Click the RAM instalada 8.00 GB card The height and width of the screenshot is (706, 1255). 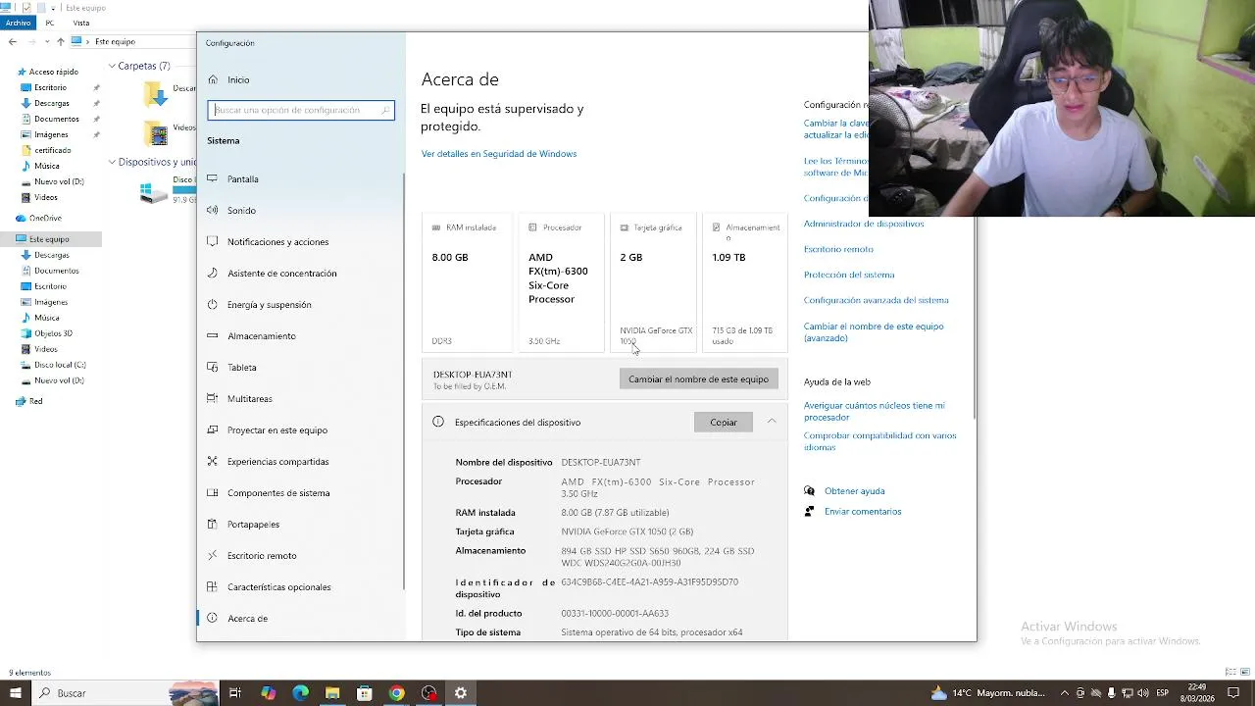467,282
